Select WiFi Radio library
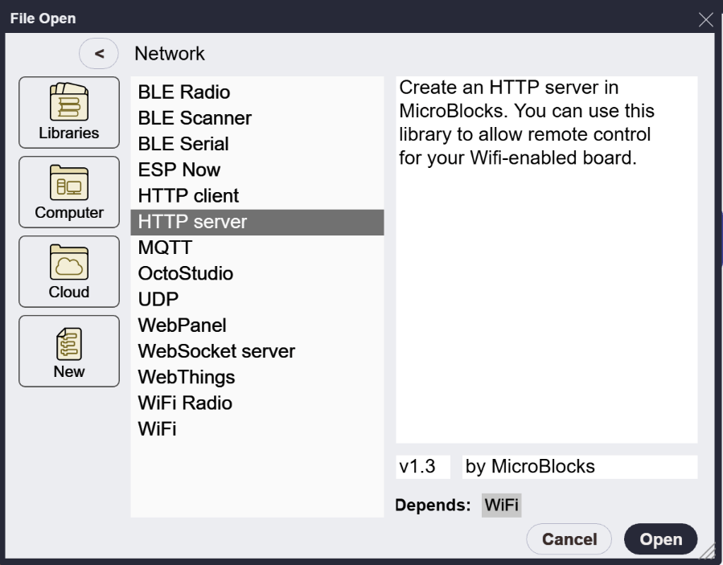Screen dimensions: 723x565 [x=257, y=403]
